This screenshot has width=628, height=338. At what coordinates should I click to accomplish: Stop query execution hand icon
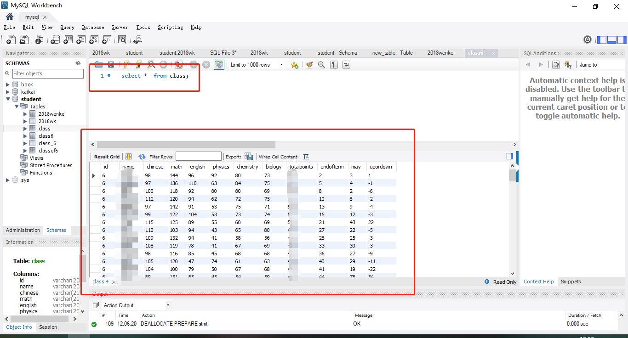tap(163, 65)
